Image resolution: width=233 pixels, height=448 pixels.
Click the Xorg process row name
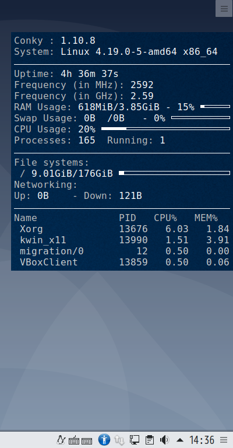(x=31, y=229)
